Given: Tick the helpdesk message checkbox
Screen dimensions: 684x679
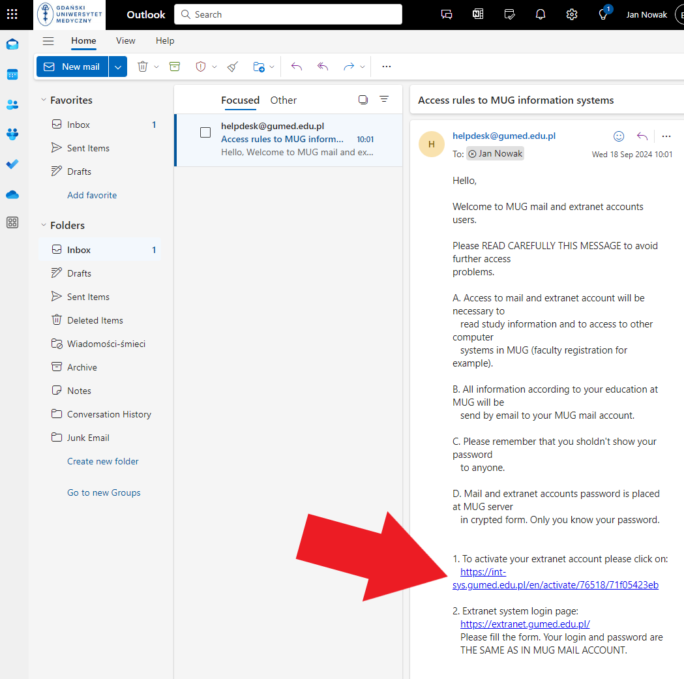Looking at the screenshot, I should point(205,132).
